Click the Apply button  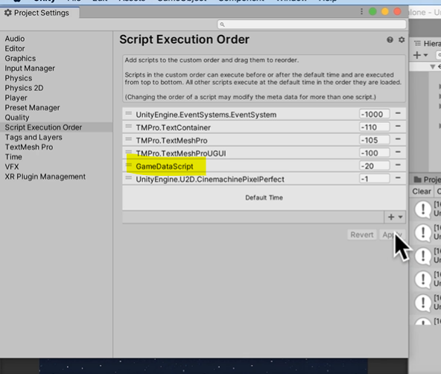point(392,235)
